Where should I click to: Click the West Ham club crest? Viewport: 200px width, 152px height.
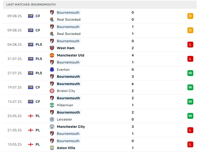52,48
